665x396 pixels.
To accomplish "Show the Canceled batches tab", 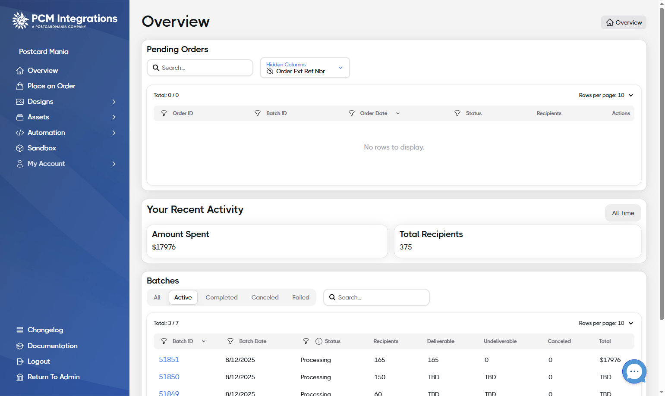I will coord(265,297).
